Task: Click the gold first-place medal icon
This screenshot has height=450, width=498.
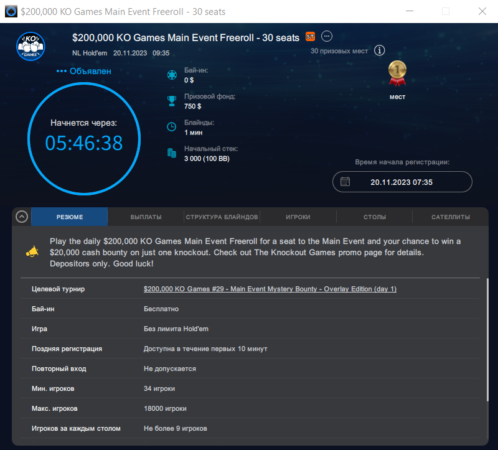Action: click(397, 73)
